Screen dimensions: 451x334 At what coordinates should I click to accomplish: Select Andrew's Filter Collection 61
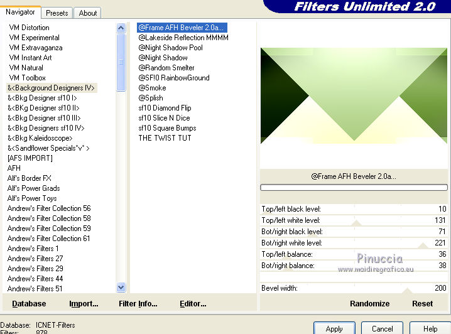48,239
